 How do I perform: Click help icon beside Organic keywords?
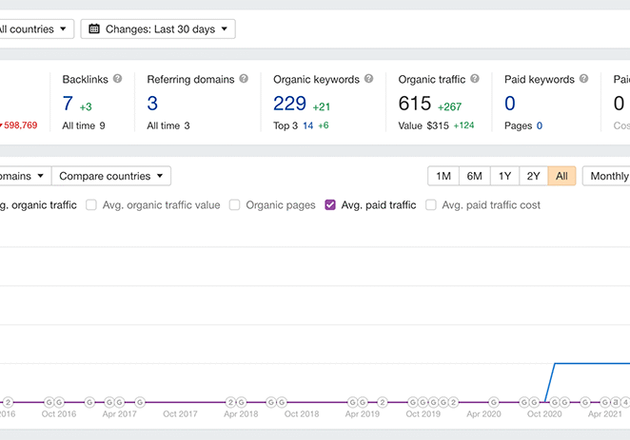[x=369, y=80]
